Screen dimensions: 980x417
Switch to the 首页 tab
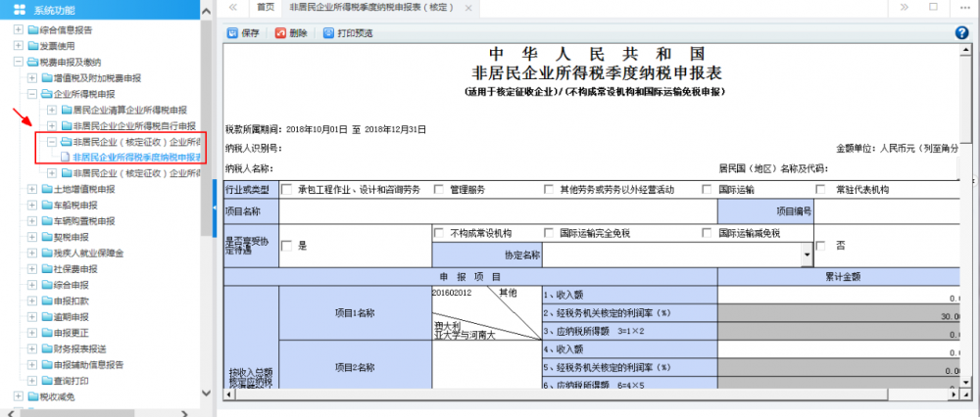(x=266, y=8)
